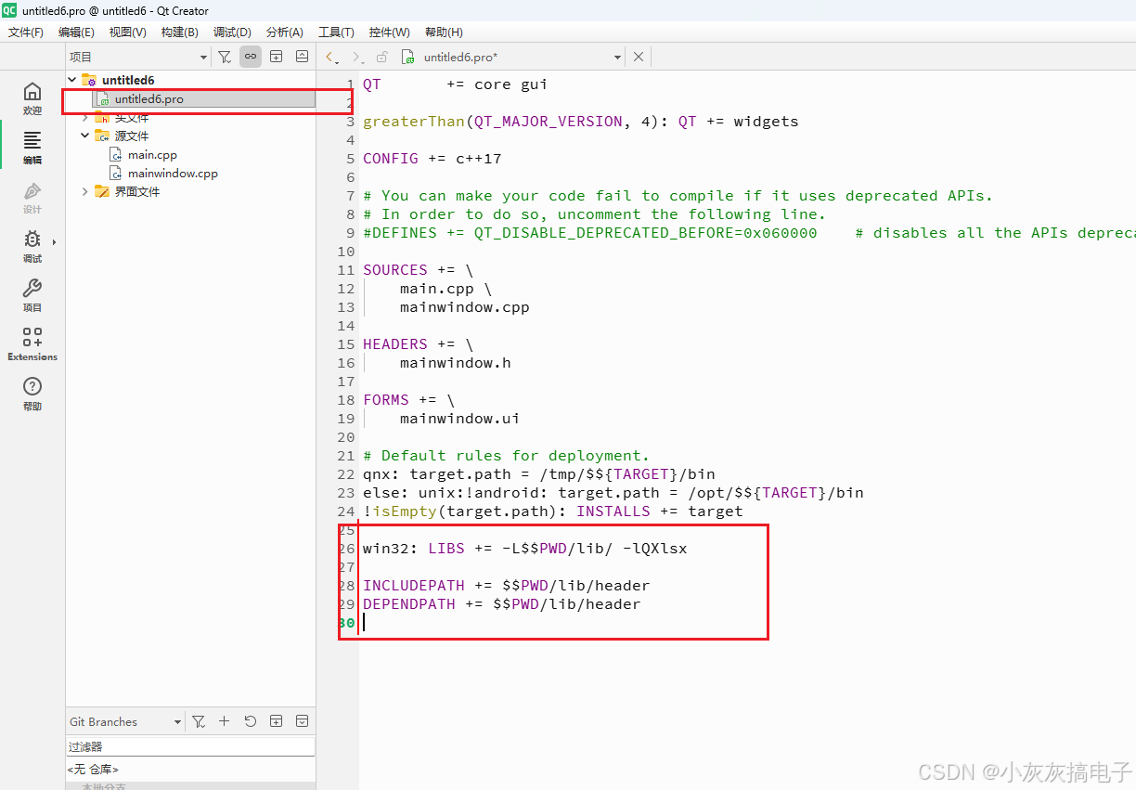Screen dimensions: 1136x790
Task: Open the 欢迎 (Welcome) mode
Action: tap(32, 98)
